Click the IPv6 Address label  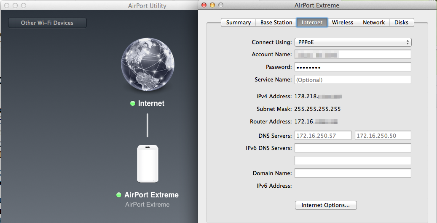click(274, 186)
